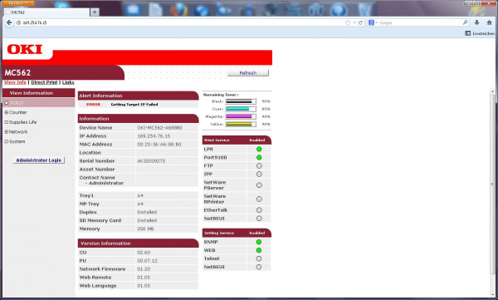Expand the Network menu entry
The image size is (498, 300).
coord(16,131)
